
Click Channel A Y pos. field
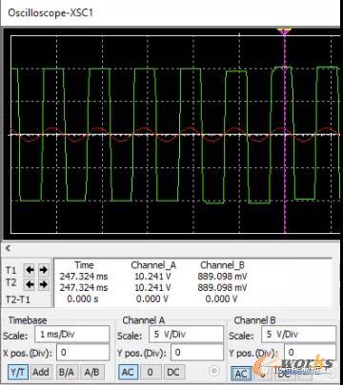[197, 353]
